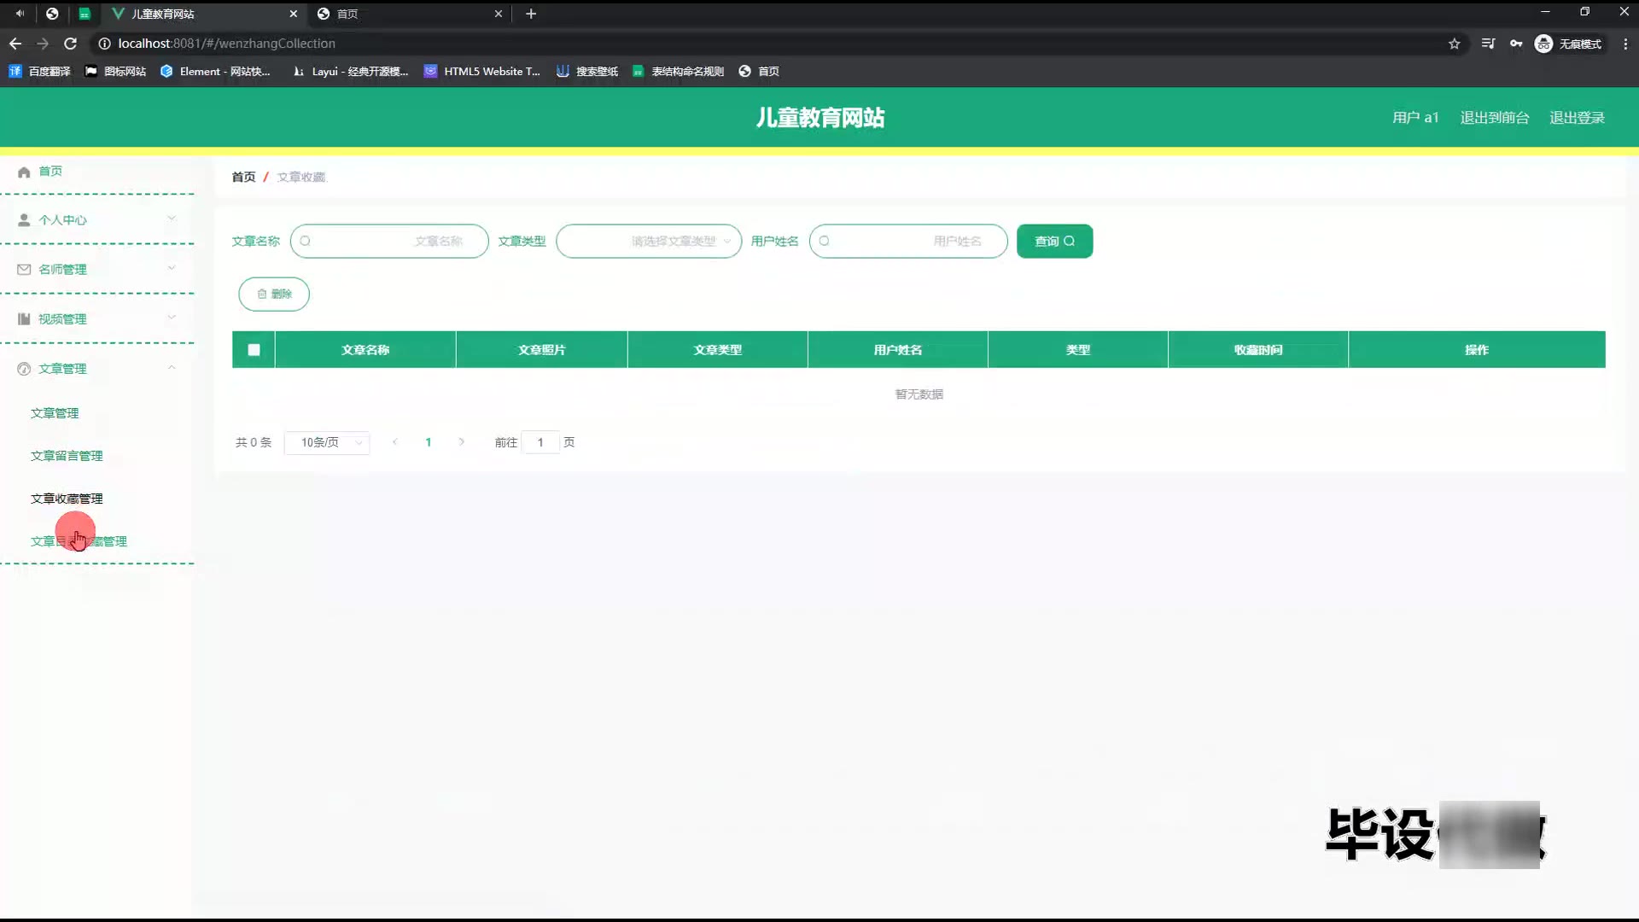Open the 文章管理 submenu item
The width and height of the screenshot is (1639, 922).
coord(55,413)
